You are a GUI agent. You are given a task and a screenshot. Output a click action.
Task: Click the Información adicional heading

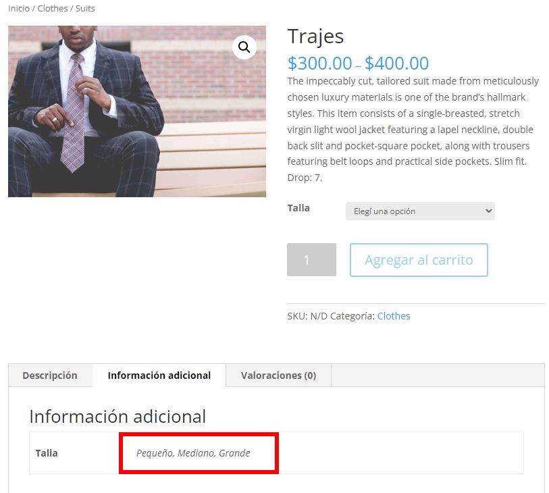[x=117, y=417]
